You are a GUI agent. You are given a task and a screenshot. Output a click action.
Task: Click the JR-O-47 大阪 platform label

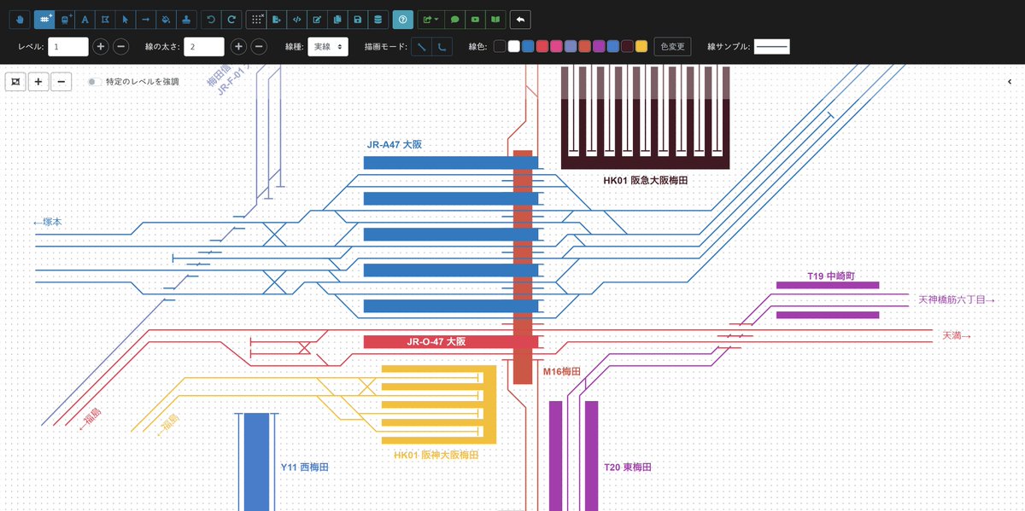(x=436, y=342)
